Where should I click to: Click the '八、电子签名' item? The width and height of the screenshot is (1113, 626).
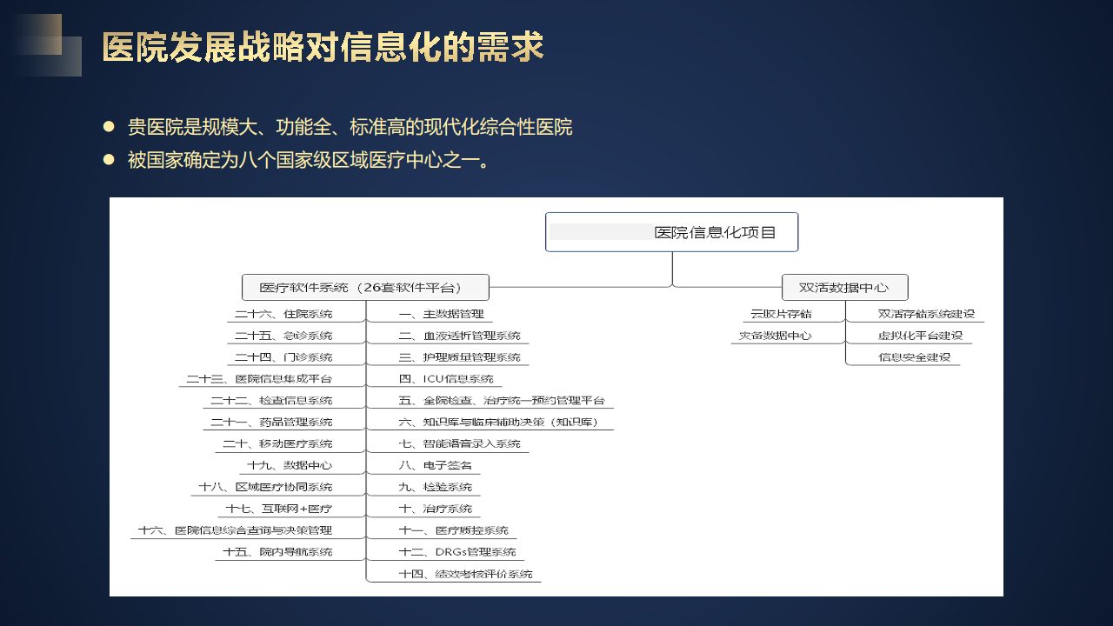point(435,466)
